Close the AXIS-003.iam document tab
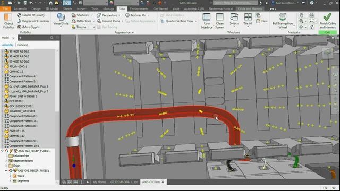Viewport: 340px width, 191px height. 163,182
